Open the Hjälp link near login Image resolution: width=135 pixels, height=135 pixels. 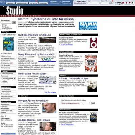(x=84, y=3)
